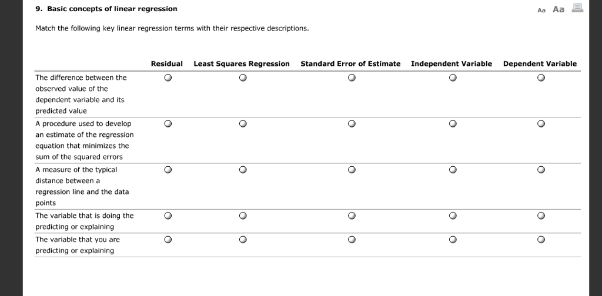Click the large Aa font size icon
The width and height of the screenshot is (602, 296).
click(558, 9)
